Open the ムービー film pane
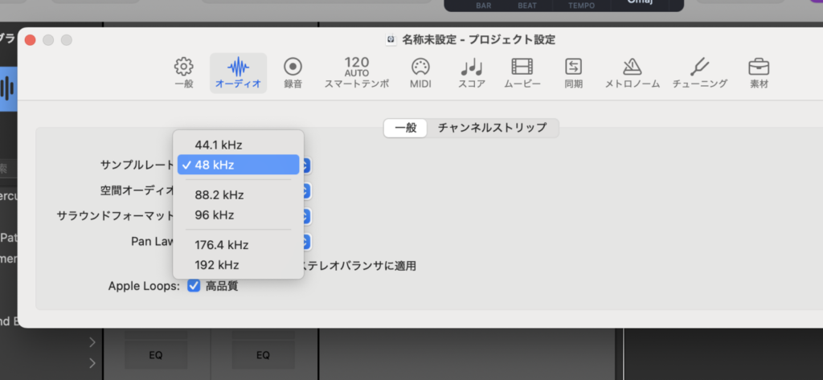823x380 pixels. click(522, 72)
